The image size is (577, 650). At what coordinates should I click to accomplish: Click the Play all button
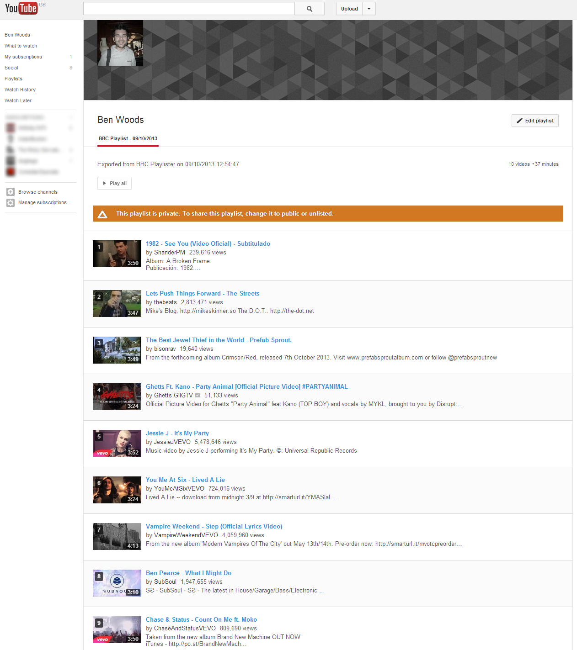pyautogui.click(x=114, y=183)
